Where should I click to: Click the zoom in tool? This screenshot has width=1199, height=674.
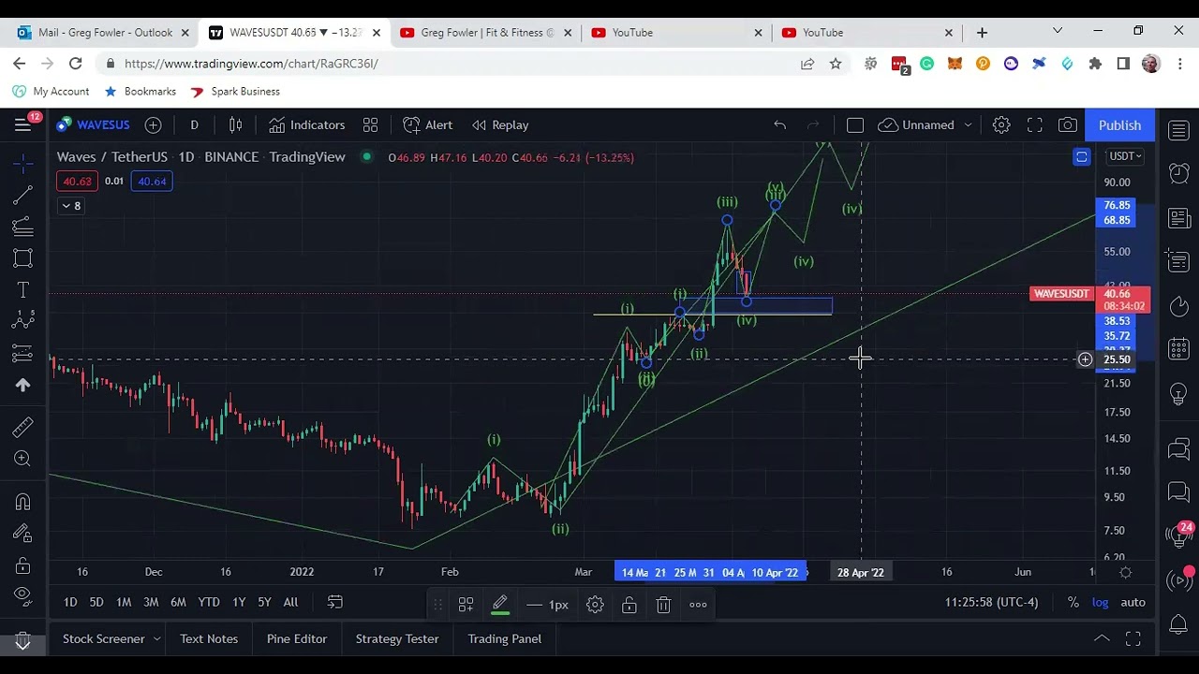pos(23,459)
